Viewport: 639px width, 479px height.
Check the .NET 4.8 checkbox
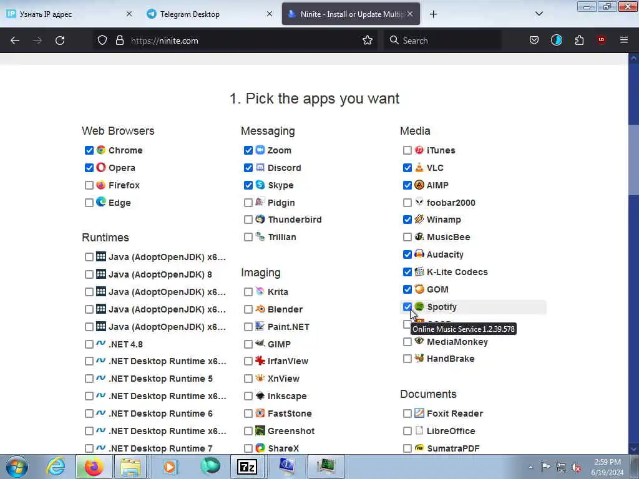point(89,344)
